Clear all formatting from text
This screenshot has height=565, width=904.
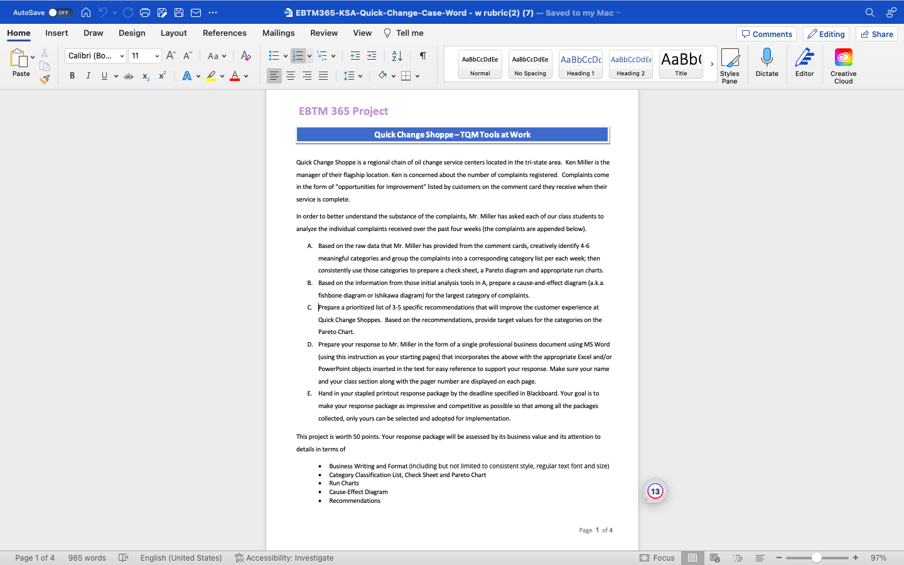tap(246, 56)
